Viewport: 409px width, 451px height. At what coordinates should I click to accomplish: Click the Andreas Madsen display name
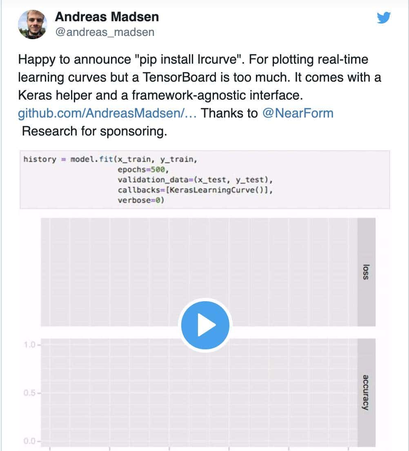pyautogui.click(x=107, y=17)
